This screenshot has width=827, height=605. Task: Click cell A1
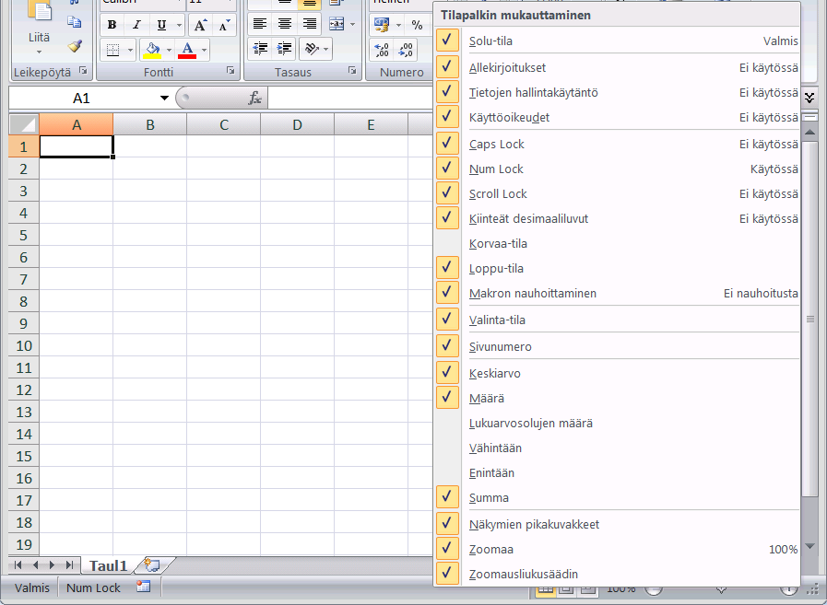pyautogui.click(x=76, y=146)
